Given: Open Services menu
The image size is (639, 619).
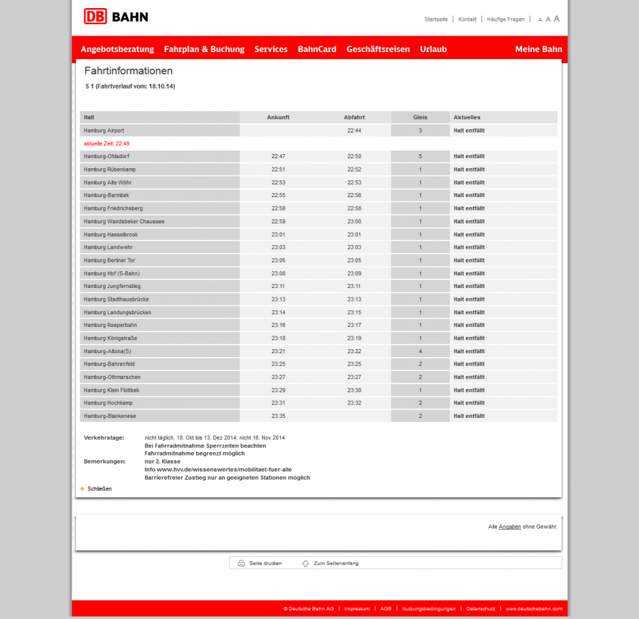Looking at the screenshot, I should click(271, 49).
